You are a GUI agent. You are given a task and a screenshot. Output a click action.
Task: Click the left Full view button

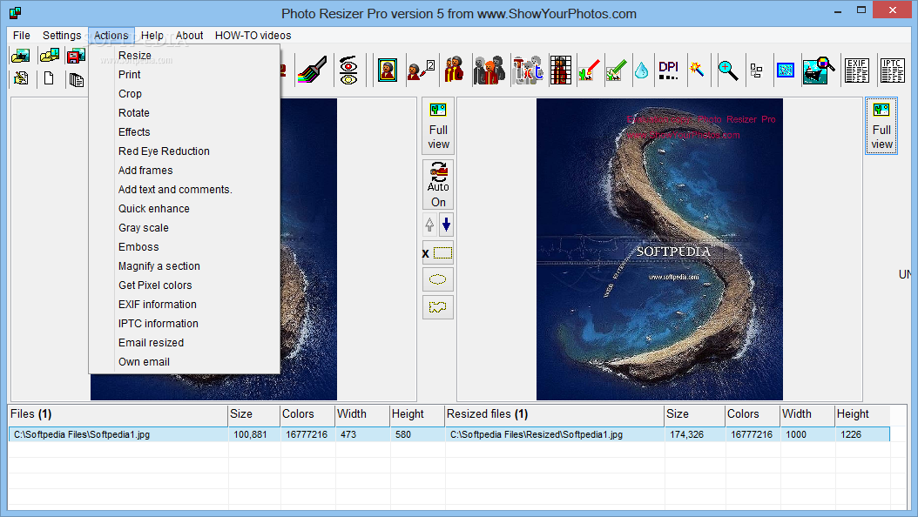tap(438, 125)
